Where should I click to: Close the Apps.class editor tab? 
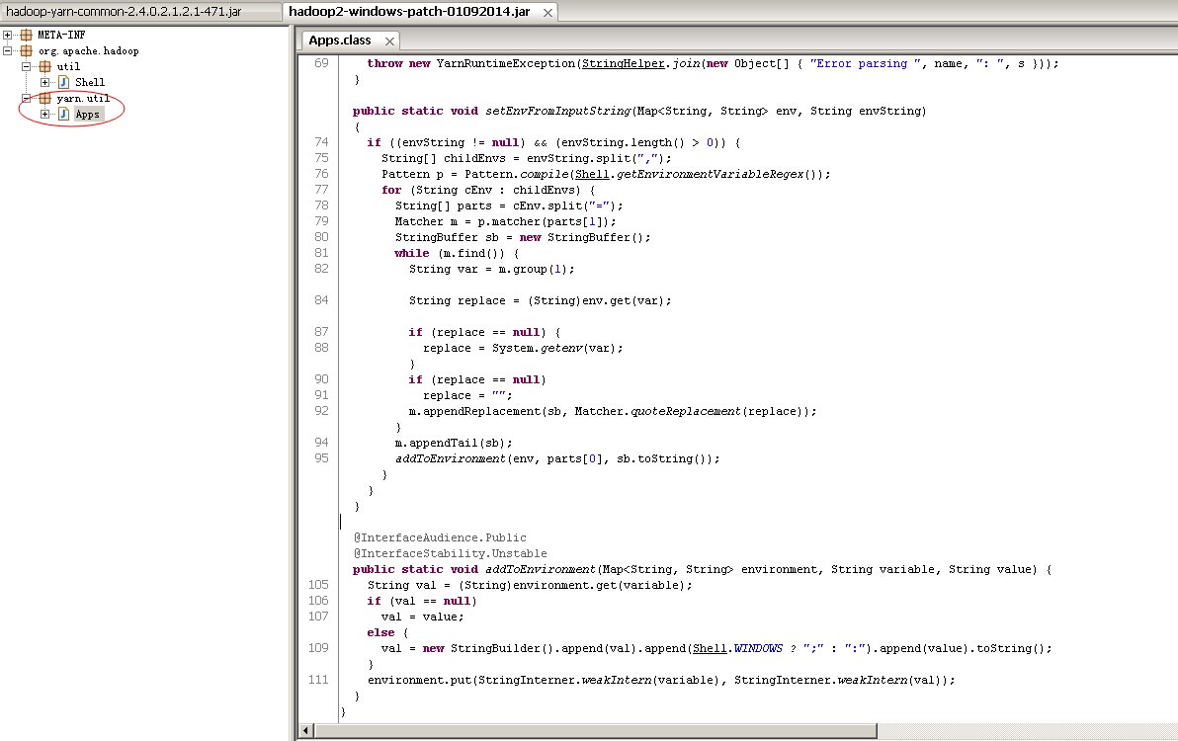click(389, 41)
